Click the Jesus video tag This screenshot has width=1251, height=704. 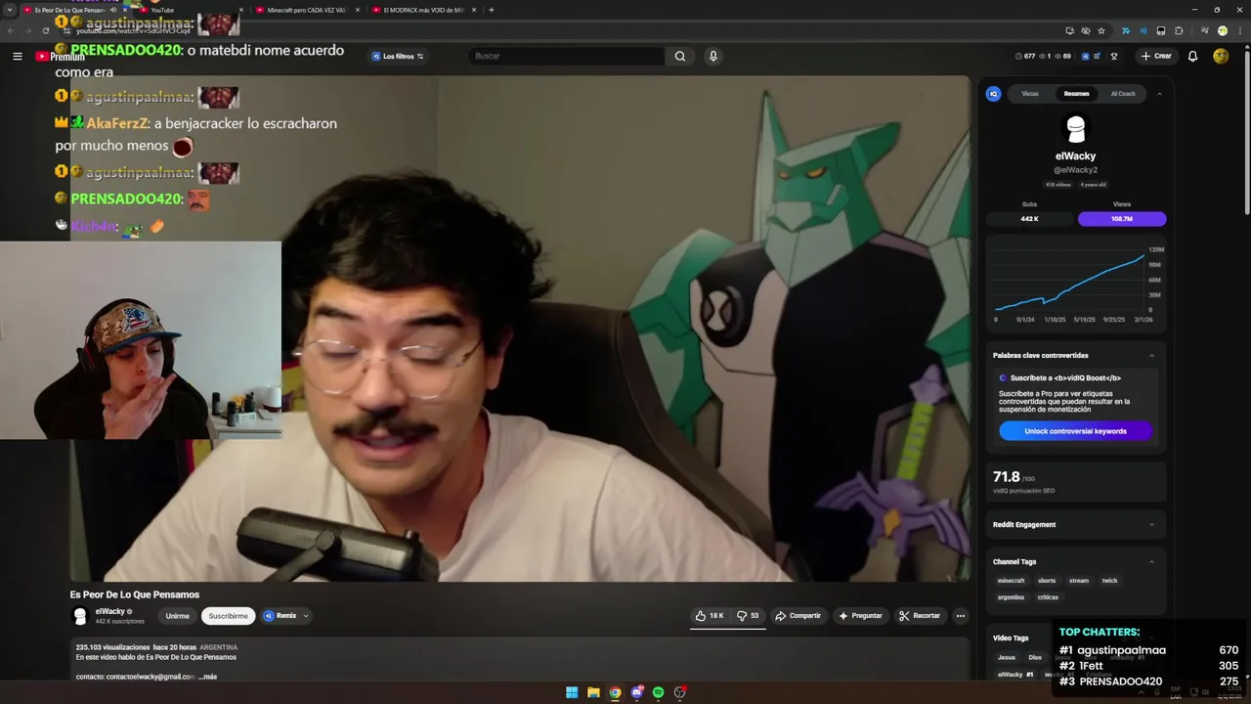1006,658
